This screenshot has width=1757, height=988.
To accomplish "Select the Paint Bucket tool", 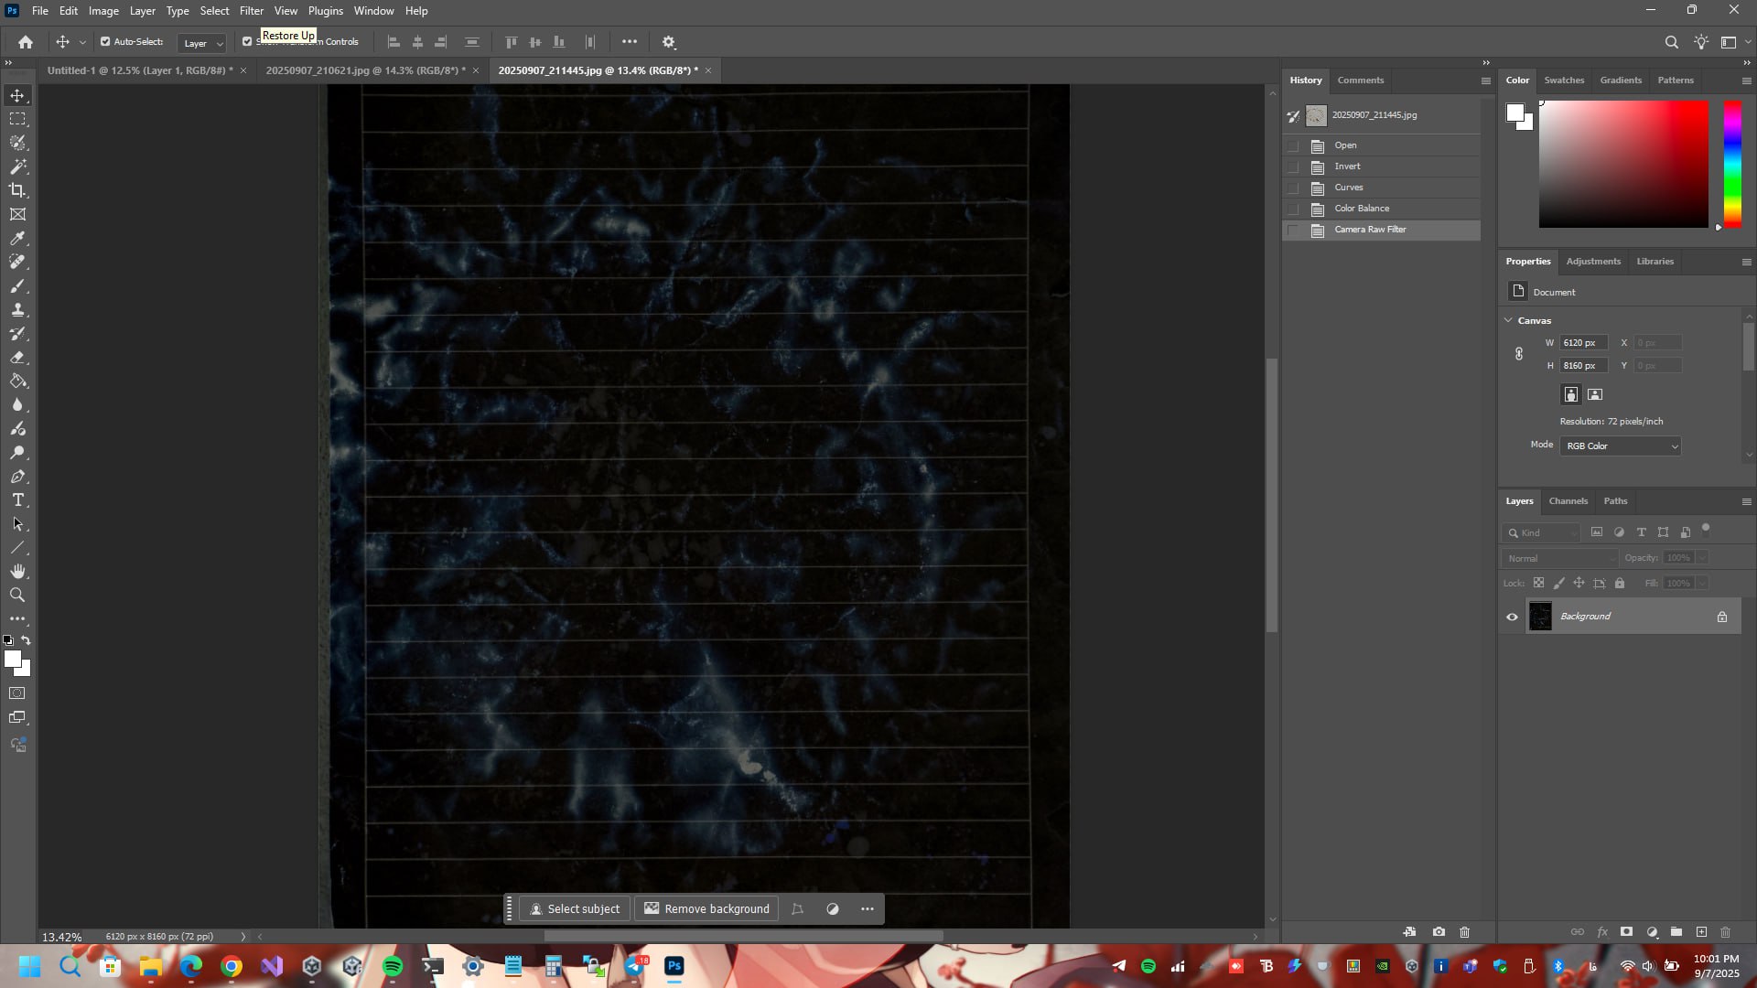I will pyautogui.click(x=17, y=381).
